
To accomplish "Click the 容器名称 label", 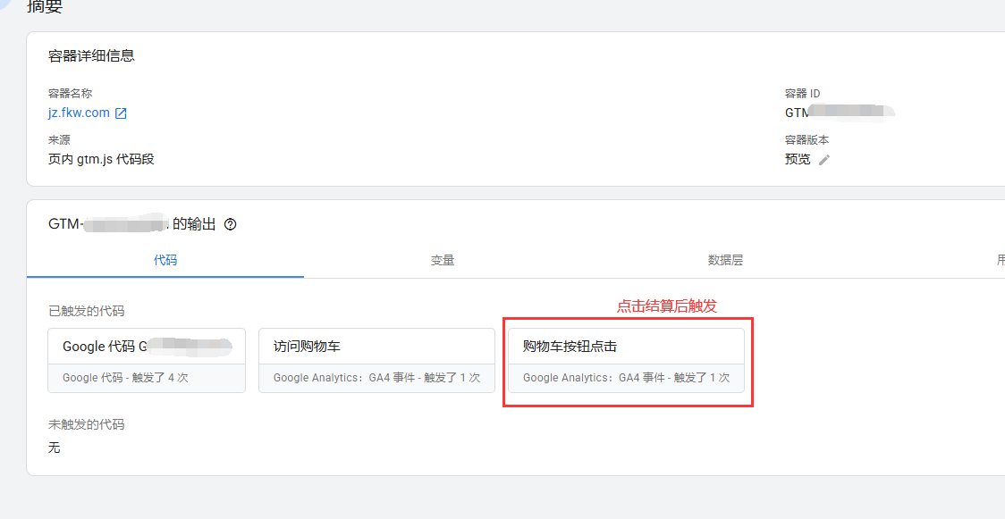I will [71, 94].
